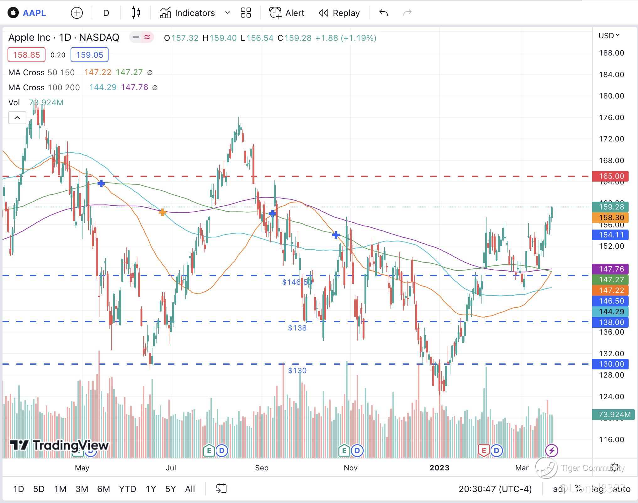The width and height of the screenshot is (638, 503).
Task: Expand the Indicators favorites dropdown chevron
Action: click(x=228, y=13)
